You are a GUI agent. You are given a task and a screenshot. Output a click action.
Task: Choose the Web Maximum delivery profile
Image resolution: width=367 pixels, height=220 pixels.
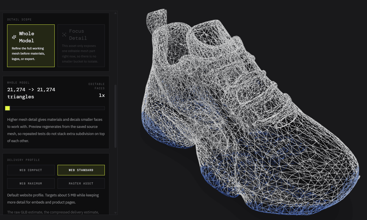pos(31,183)
